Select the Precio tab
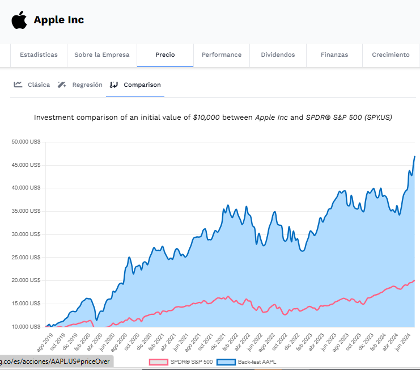This screenshot has height=370, width=420. click(x=165, y=54)
